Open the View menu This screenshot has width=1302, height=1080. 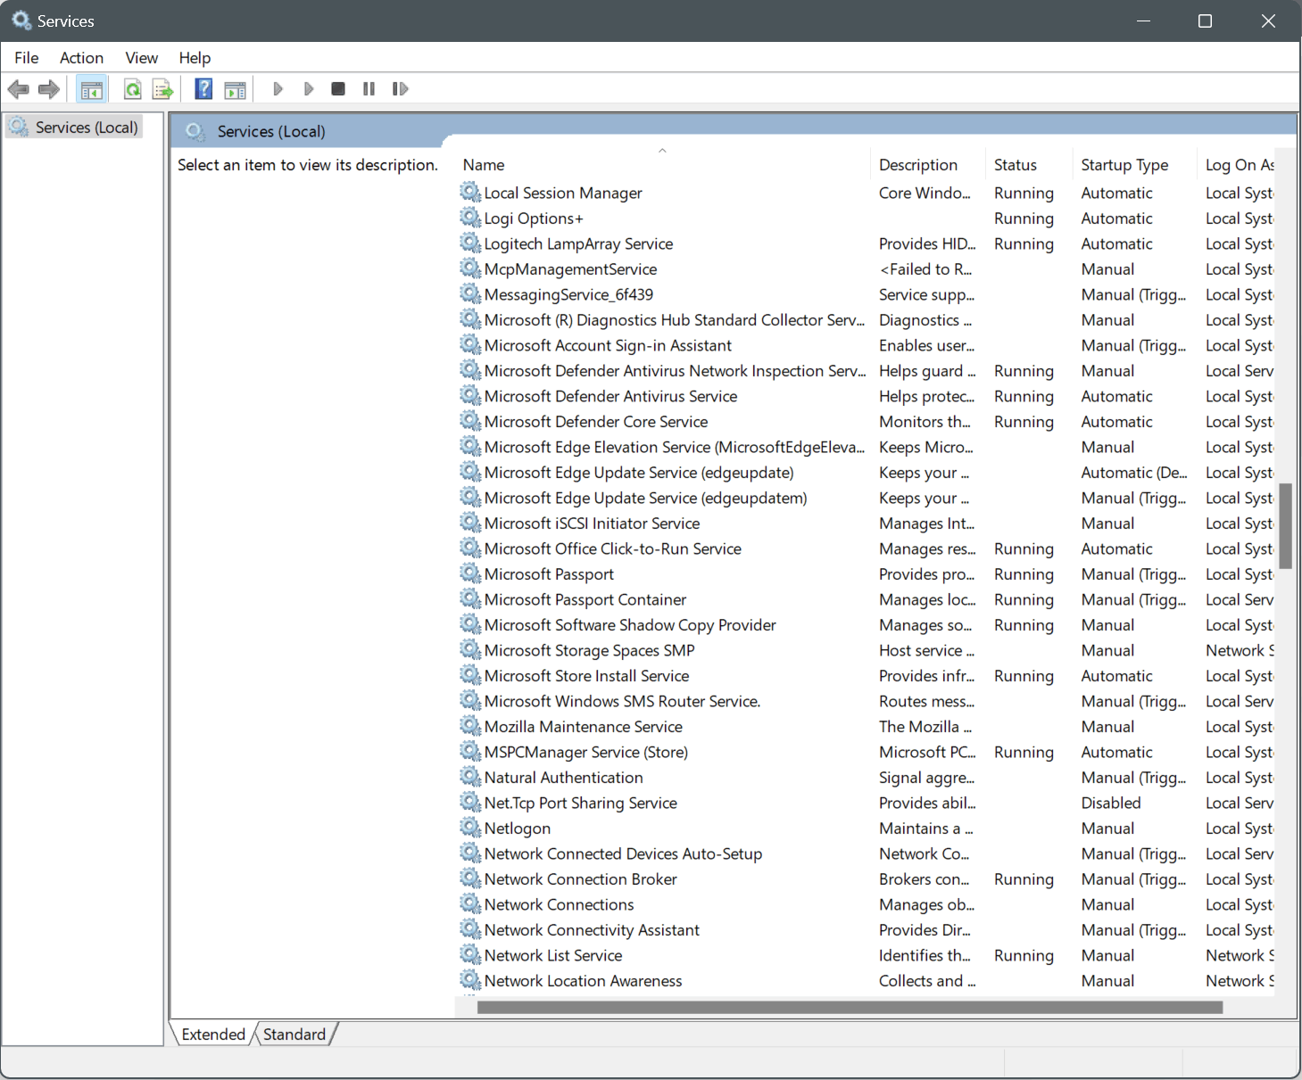coord(142,58)
